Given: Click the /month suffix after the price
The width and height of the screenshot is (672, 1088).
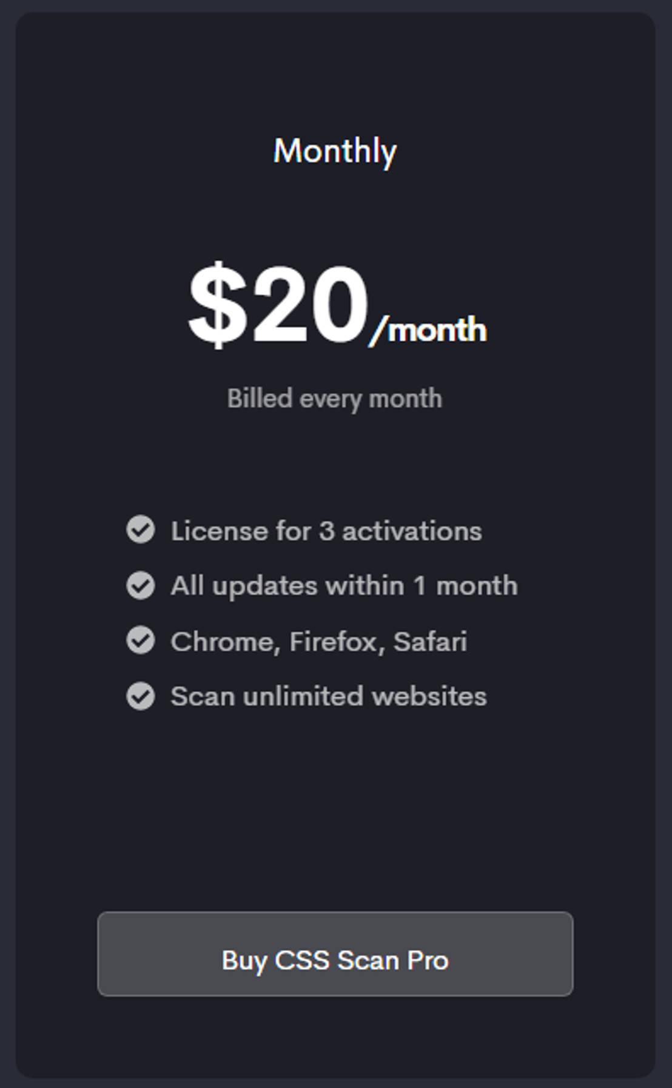Looking at the screenshot, I should tap(429, 330).
